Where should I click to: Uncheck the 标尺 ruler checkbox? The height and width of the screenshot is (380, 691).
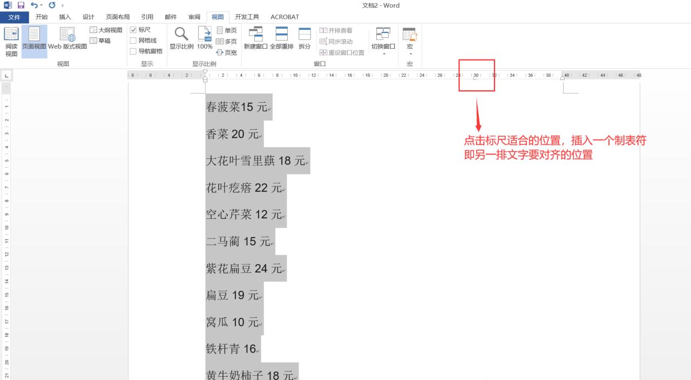pos(133,30)
